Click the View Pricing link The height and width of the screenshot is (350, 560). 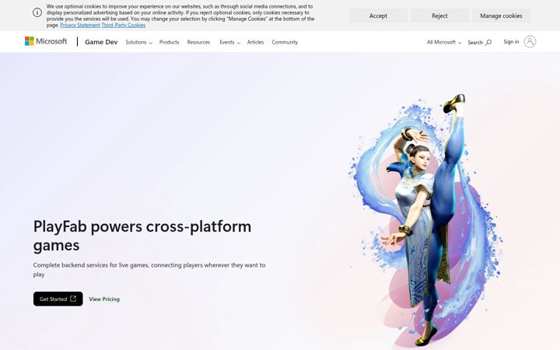point(104,299)
